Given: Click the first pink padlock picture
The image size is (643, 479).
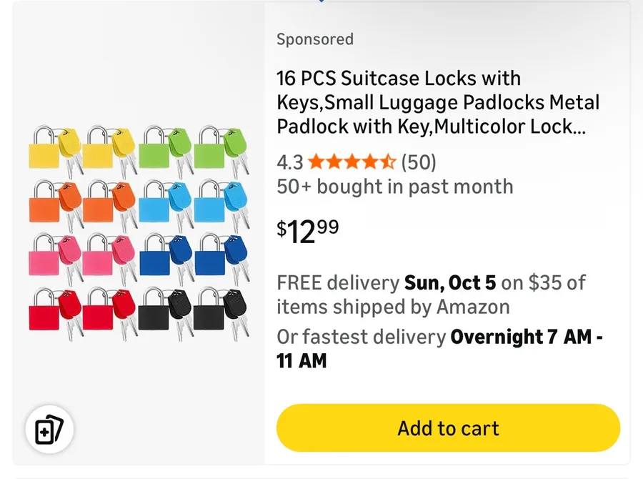Looking at the screenshot, I should coord(44,260).
